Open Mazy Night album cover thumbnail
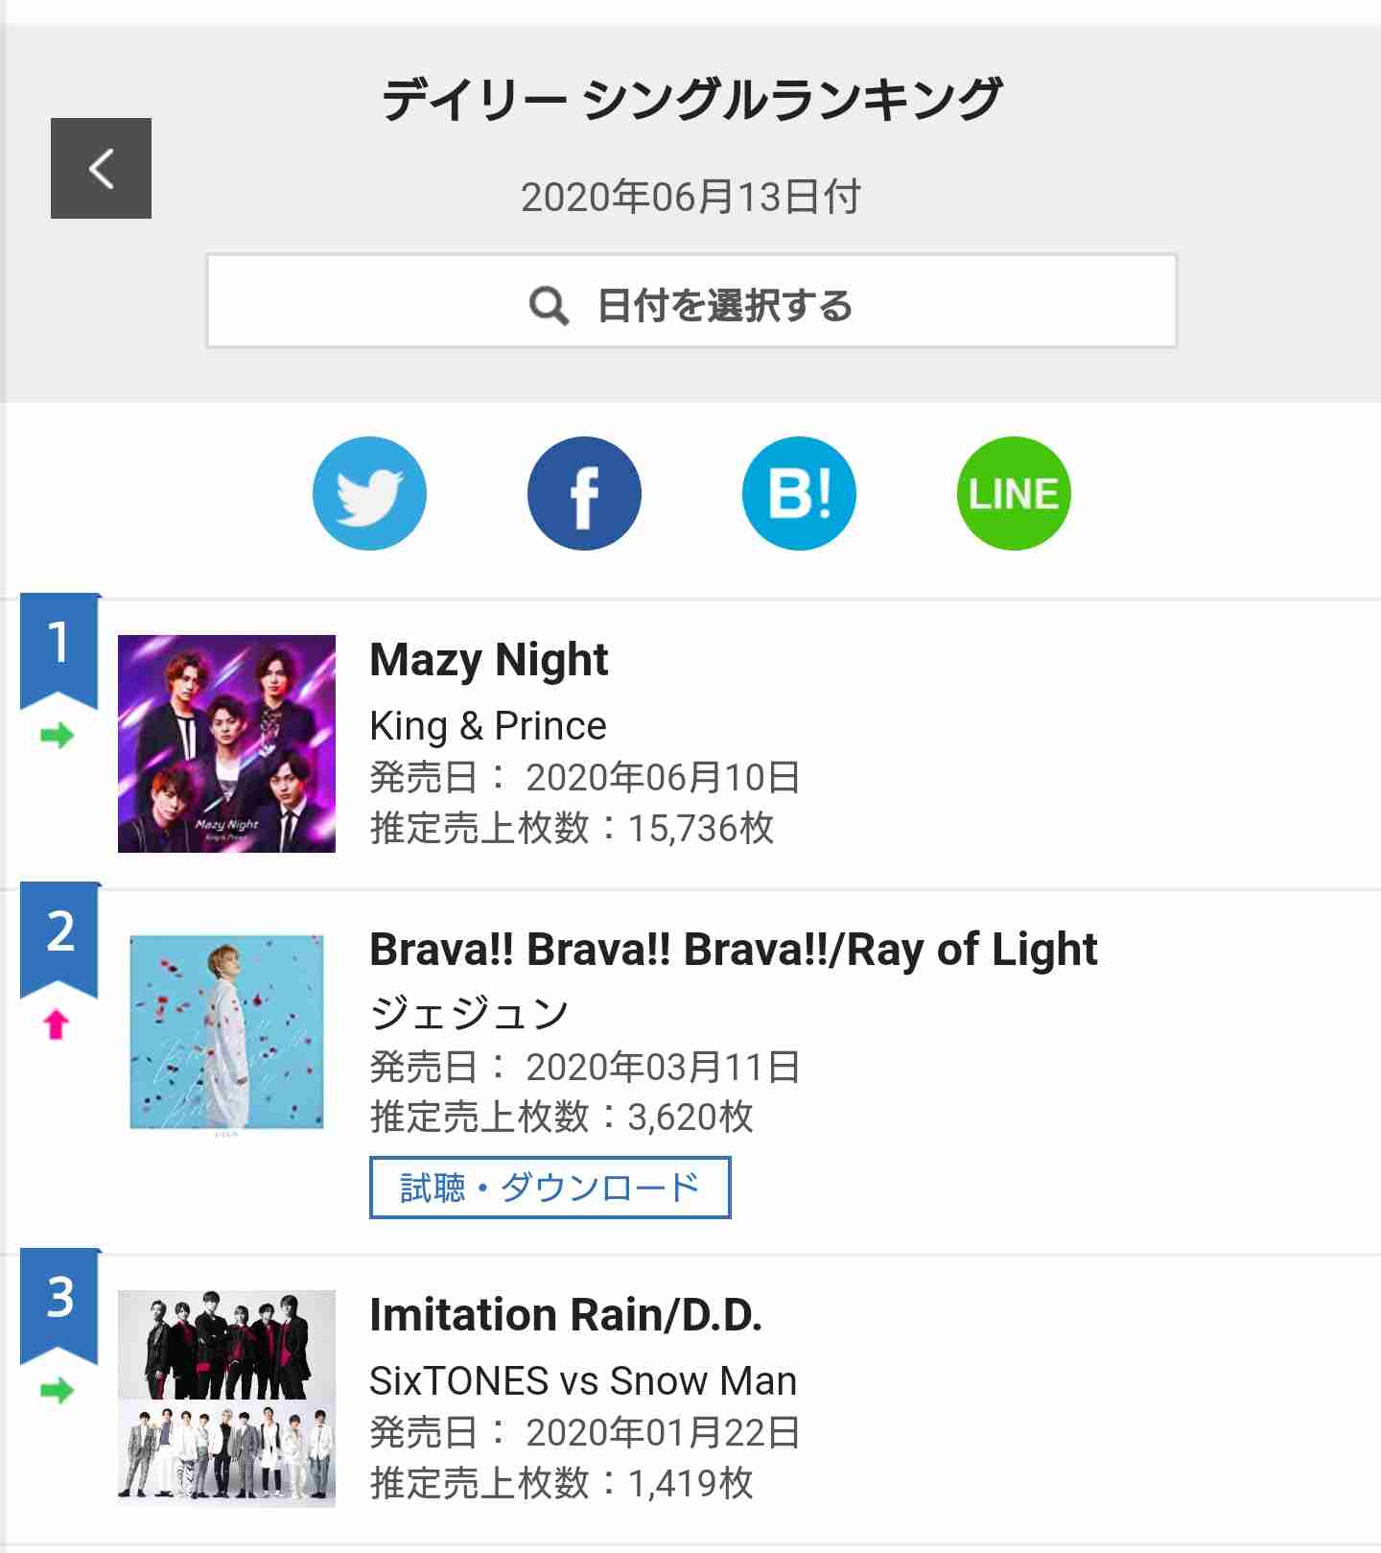 [x=226, y=743]
